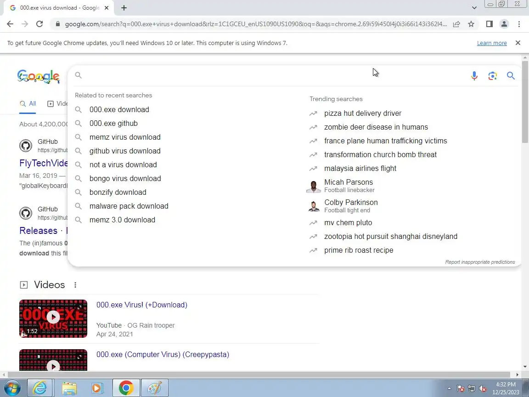Open the network tray icon
The width and height of the screenshot is (529, 397).
(x=472, y=389)
